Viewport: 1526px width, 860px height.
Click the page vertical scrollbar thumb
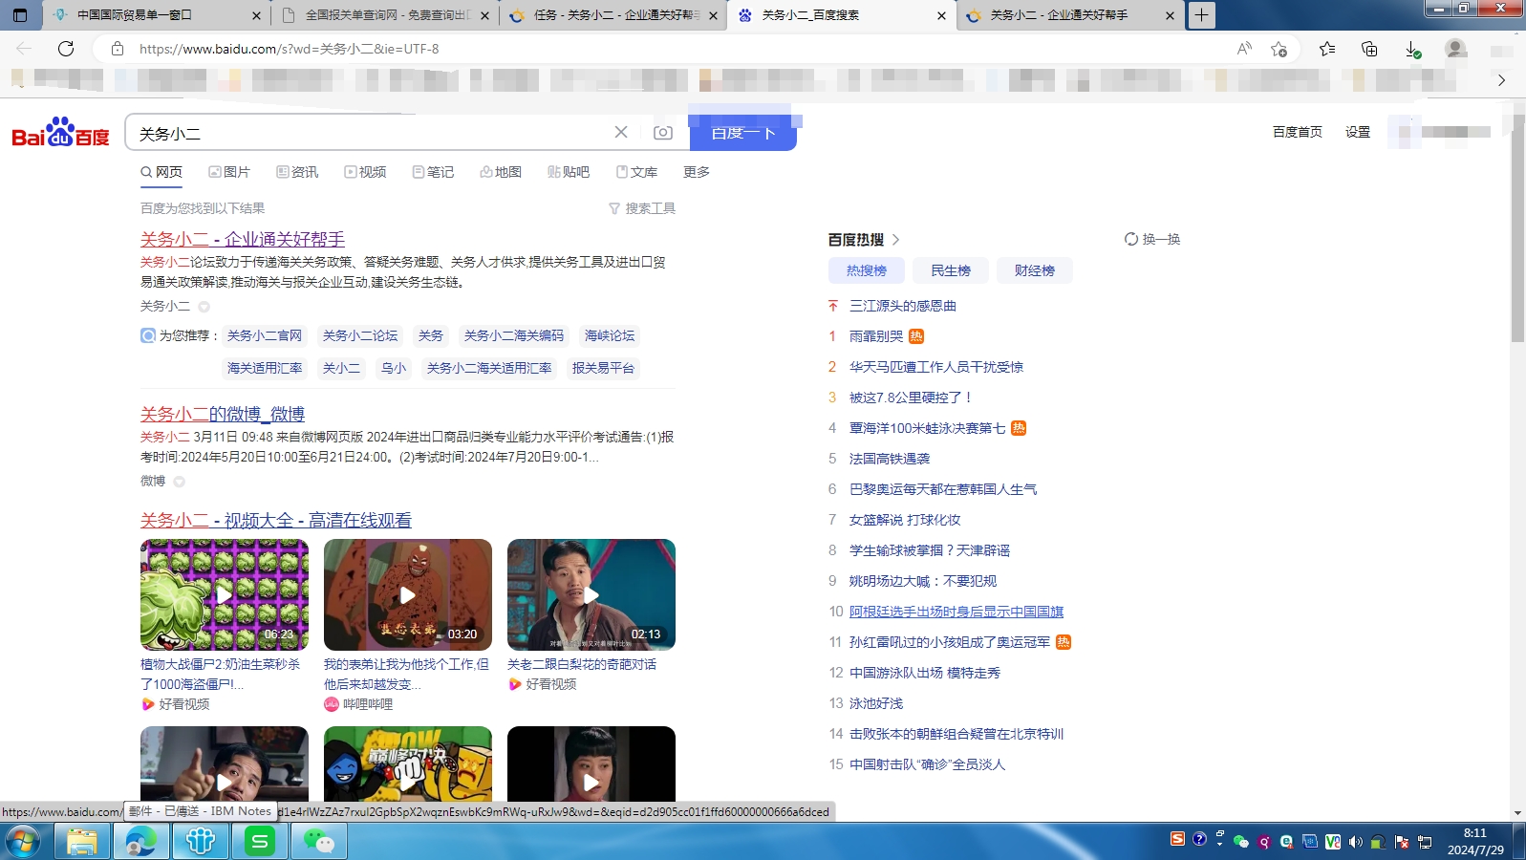[1517, 229]
